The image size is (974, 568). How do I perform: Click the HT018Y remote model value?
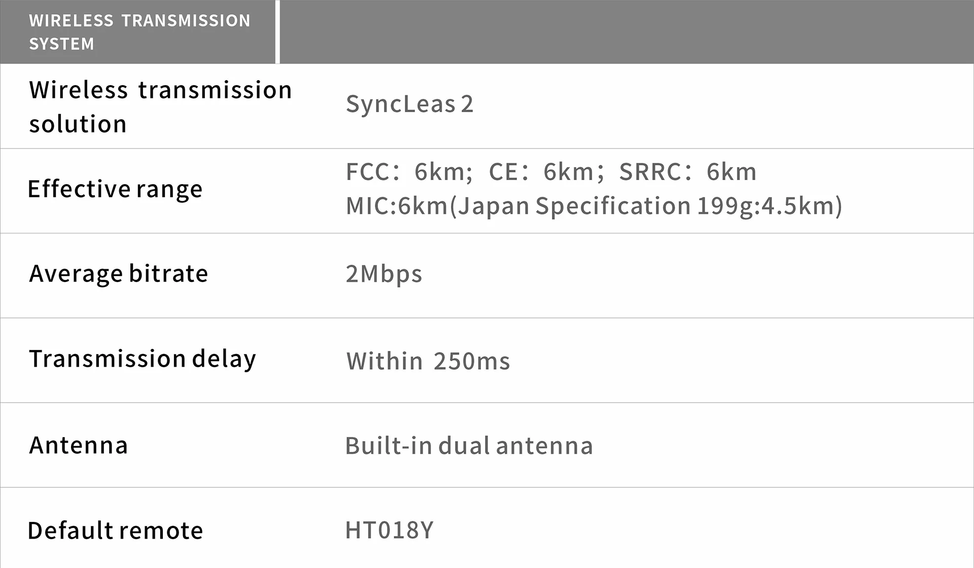(390, 530)
